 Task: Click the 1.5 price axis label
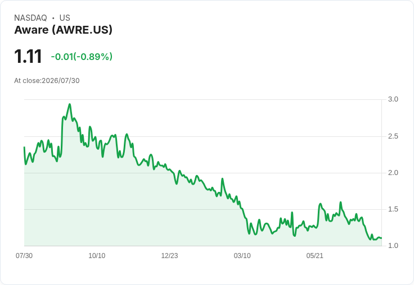[x=393, y=209]
